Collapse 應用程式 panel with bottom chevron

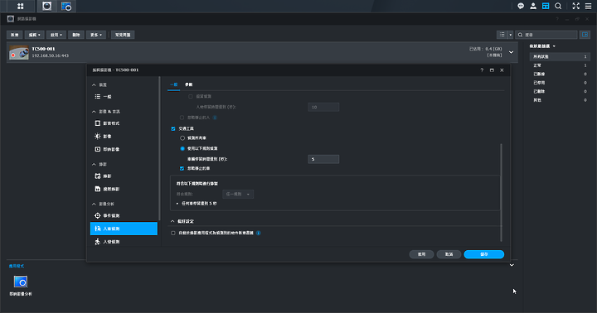pyautogui.click(x=512, y=265)
